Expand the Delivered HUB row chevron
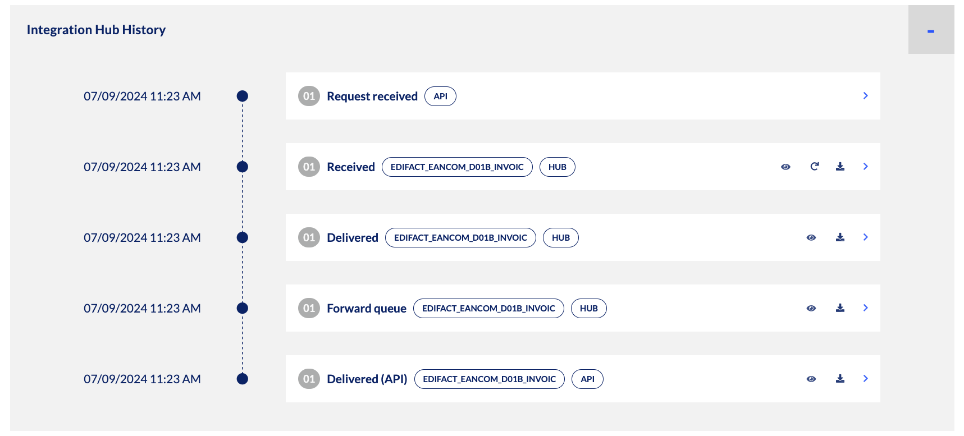Image resolution: width=964 pixels, height=436 pixels. pos(865,237)
